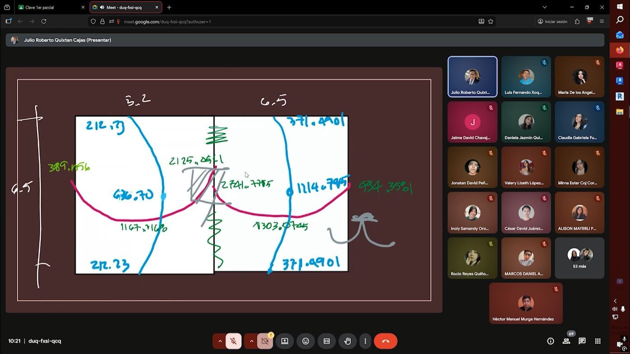This screenshot has height=354, width=630.
Task: Open the chat panel
Action: (x=582, y=341)
